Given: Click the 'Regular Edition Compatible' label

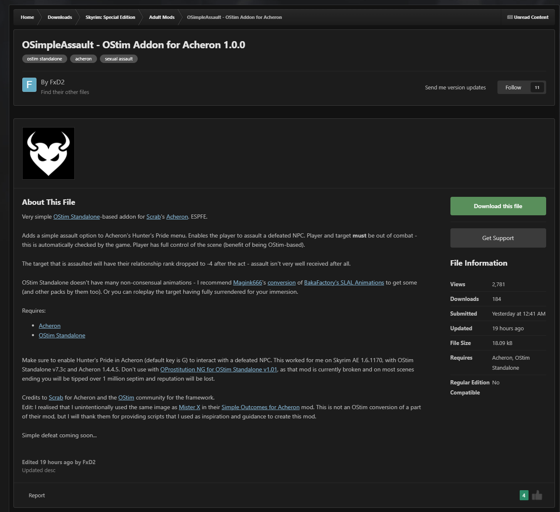Looking at the screenshot, I should pos(470,388).
